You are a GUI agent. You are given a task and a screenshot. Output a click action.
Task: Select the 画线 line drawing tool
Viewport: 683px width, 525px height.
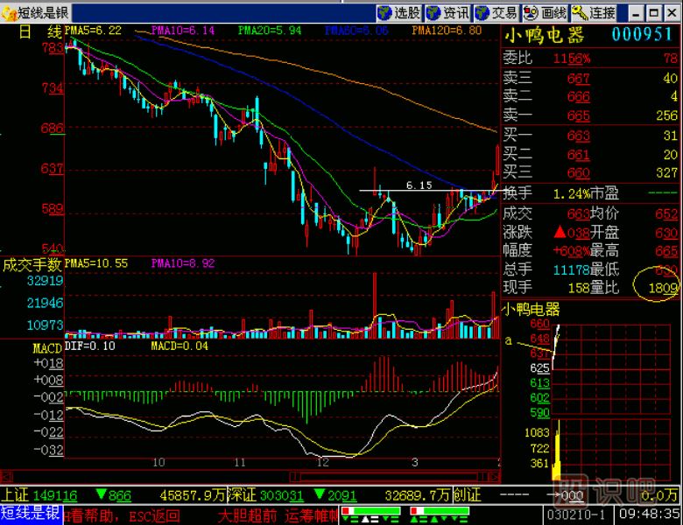[x=546, y=12]
